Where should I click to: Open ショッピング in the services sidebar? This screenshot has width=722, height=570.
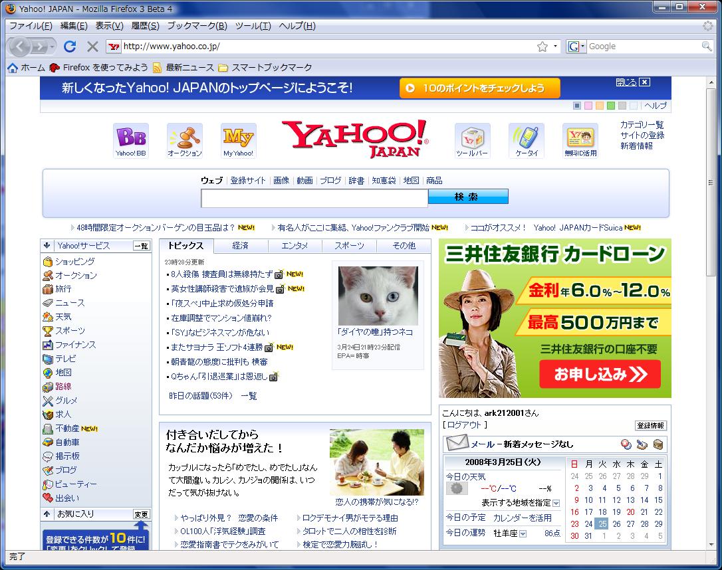(x=74, y=261)
